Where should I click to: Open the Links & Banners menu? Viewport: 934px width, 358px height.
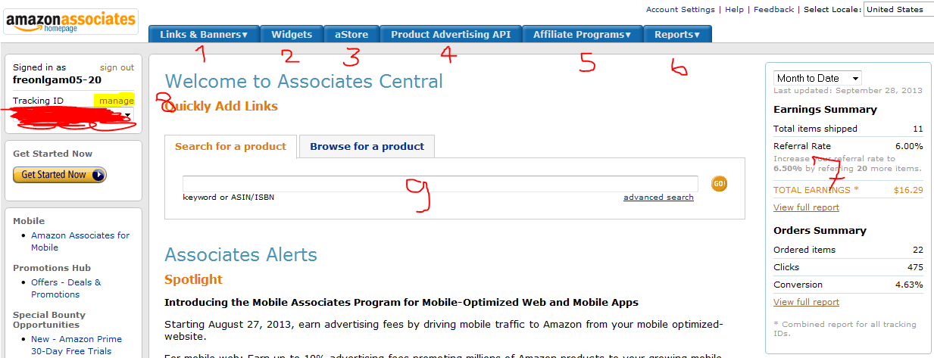204,34
